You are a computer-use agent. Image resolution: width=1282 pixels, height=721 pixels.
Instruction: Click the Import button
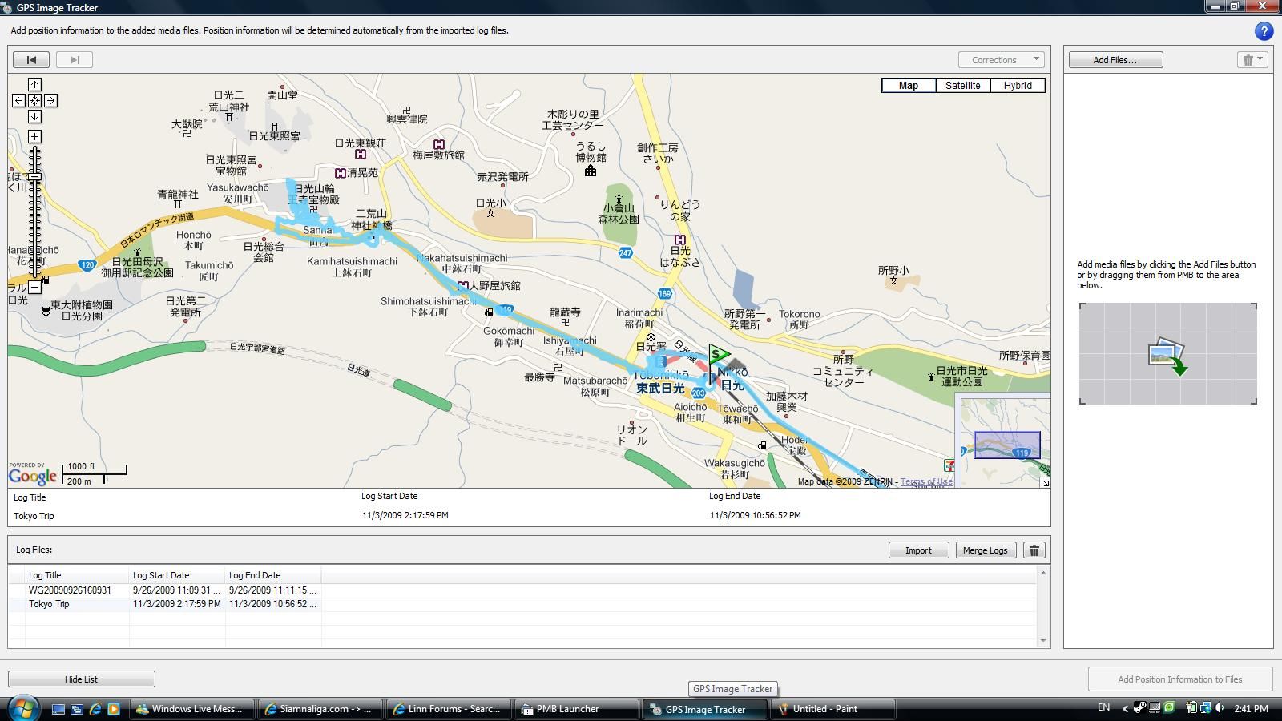(x=918, y=550)
